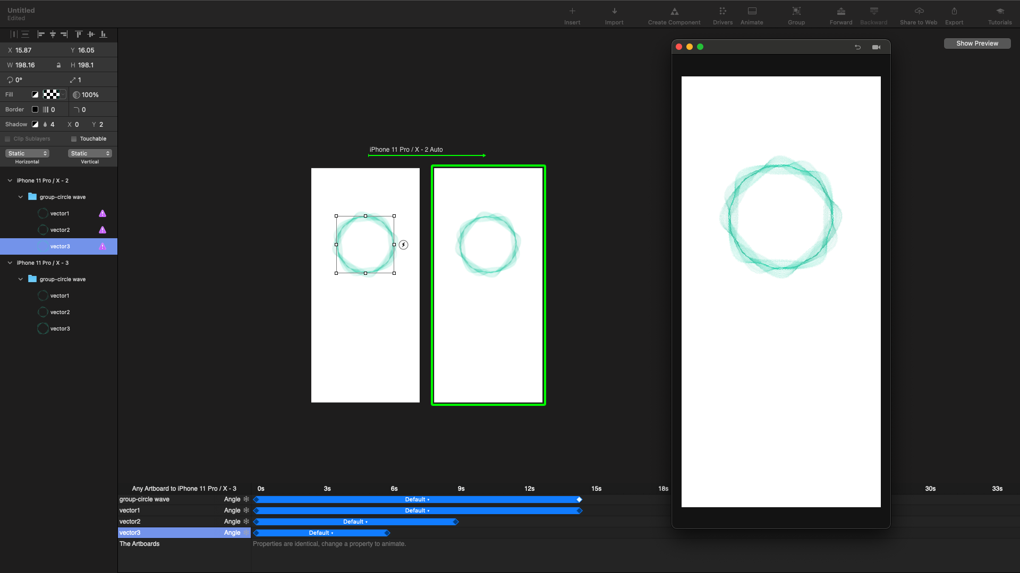Click the Create Component icon
The height and width of the screenshot is (573, 1020).
click(x=674, y=12)
